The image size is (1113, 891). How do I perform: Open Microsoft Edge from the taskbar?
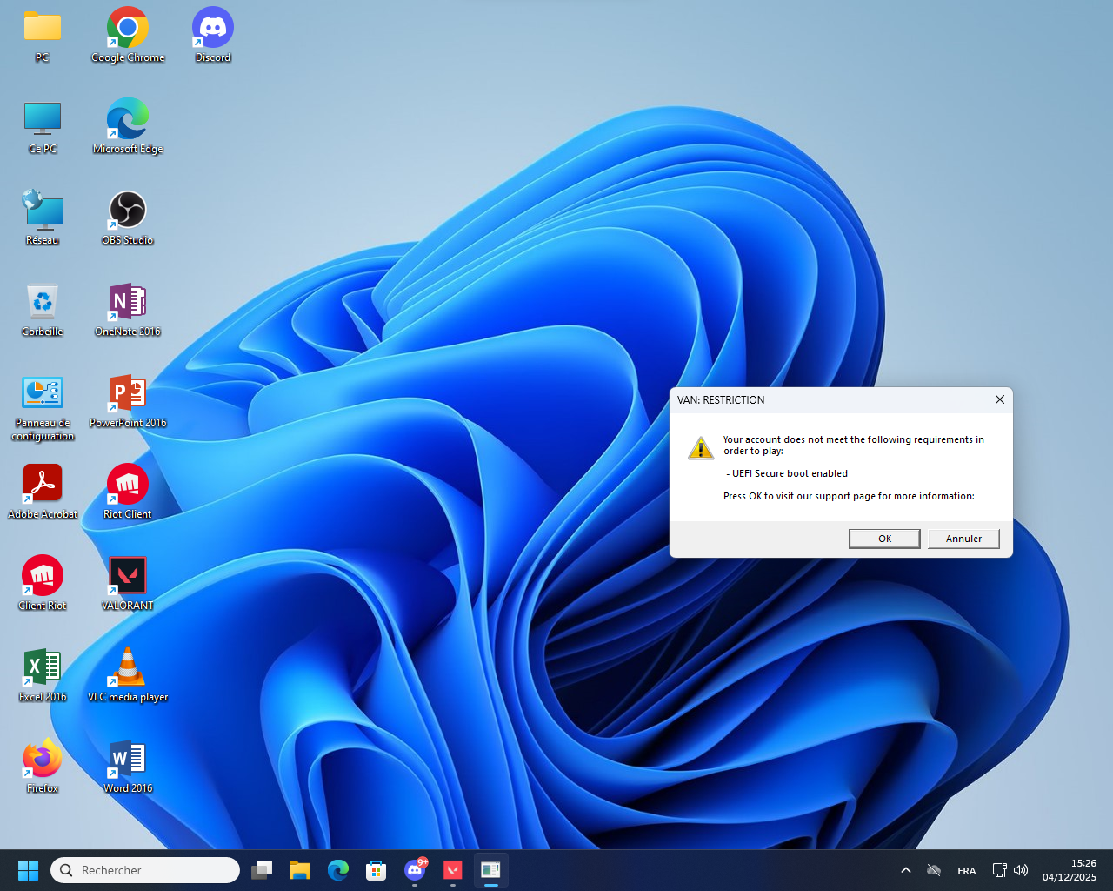coord(338,870)
